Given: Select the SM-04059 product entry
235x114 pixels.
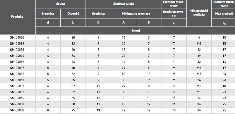Looking at the screenshot, I should (17, 62).
